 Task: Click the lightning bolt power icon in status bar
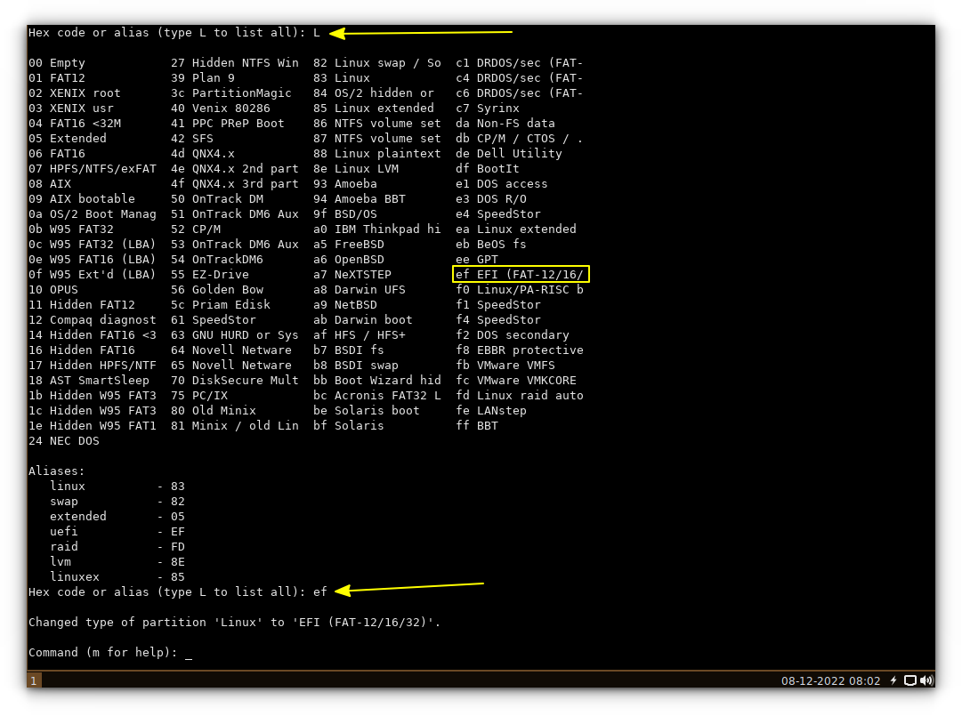[893, 680]
